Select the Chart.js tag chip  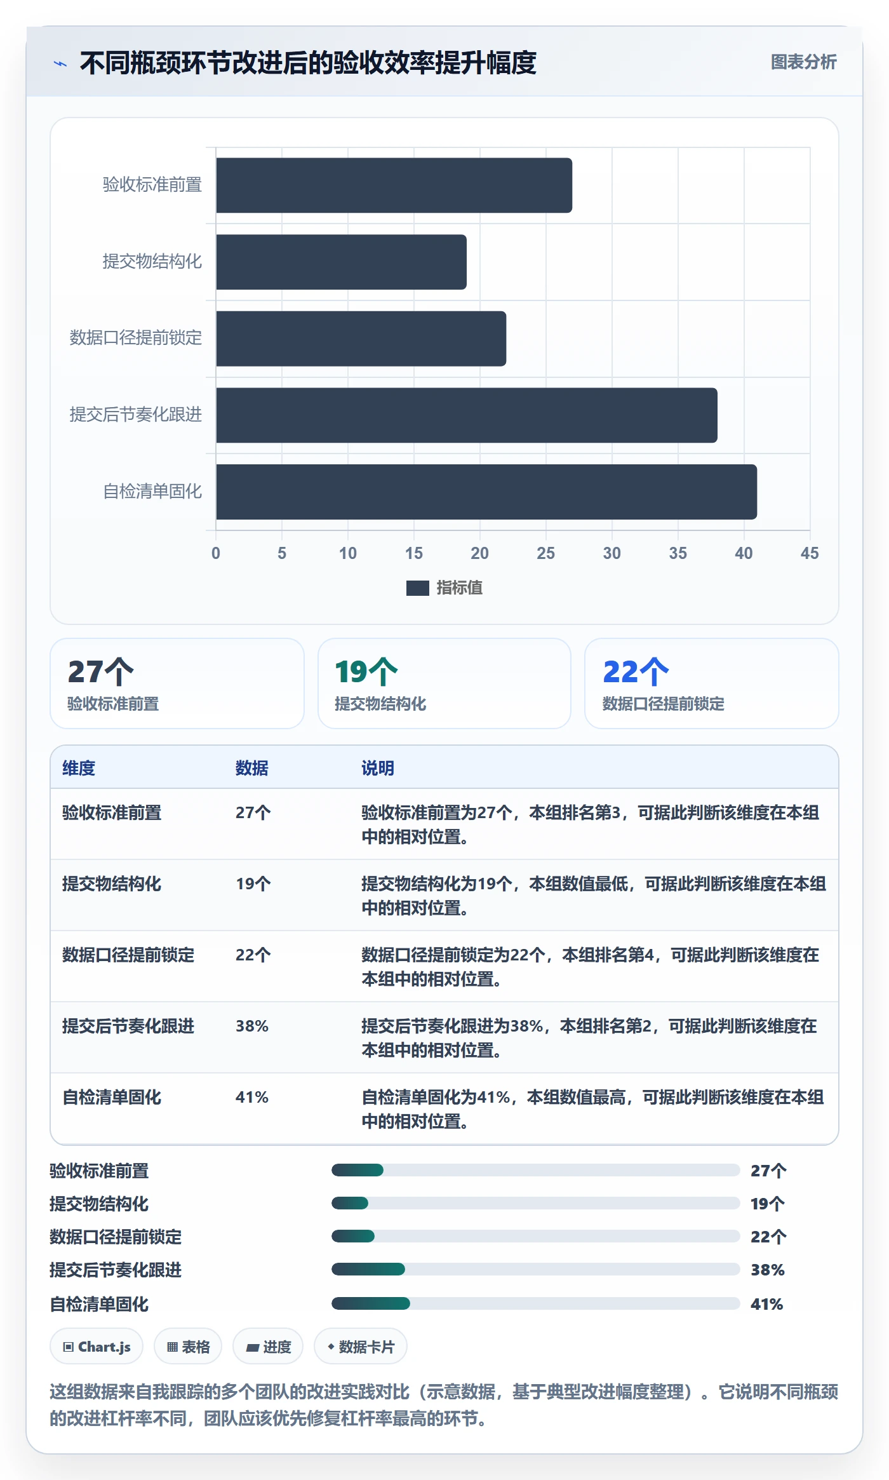click(x=97, y=1346)
